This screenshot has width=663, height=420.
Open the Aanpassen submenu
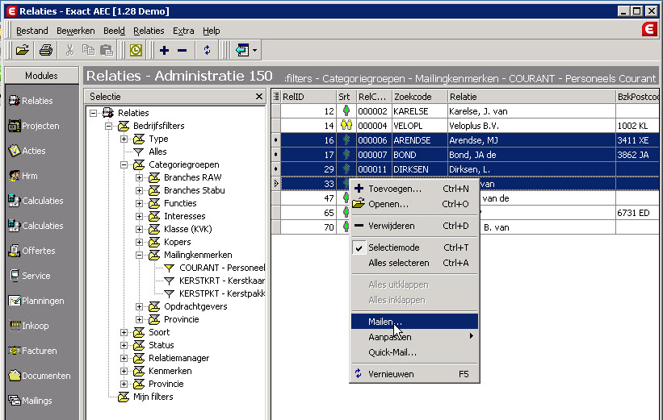414,337
